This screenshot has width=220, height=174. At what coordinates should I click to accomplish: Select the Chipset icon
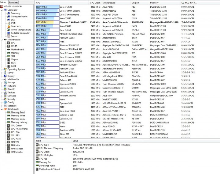(9, 59)
